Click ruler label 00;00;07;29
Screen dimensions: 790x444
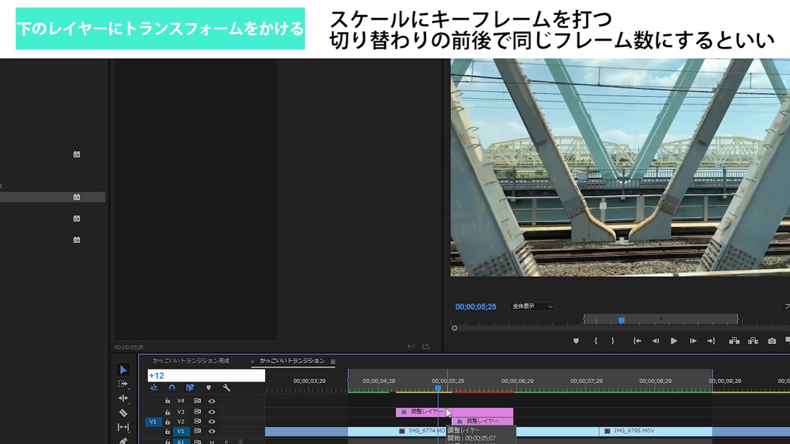586,381
